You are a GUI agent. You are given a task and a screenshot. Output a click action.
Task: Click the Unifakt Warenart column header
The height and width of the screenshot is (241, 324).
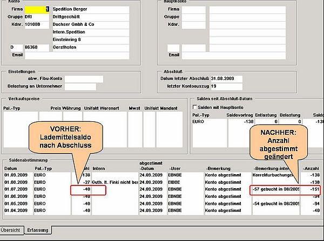[102, 108]
